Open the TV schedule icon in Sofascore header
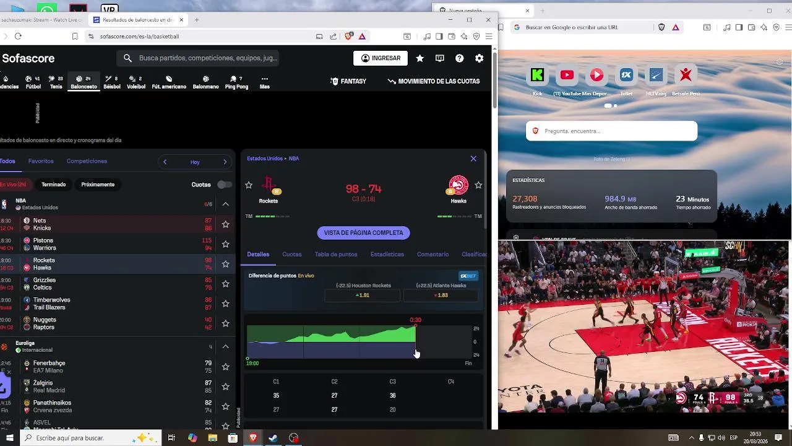792x446 pixels. pyautogui.click(x=439, y=58)
